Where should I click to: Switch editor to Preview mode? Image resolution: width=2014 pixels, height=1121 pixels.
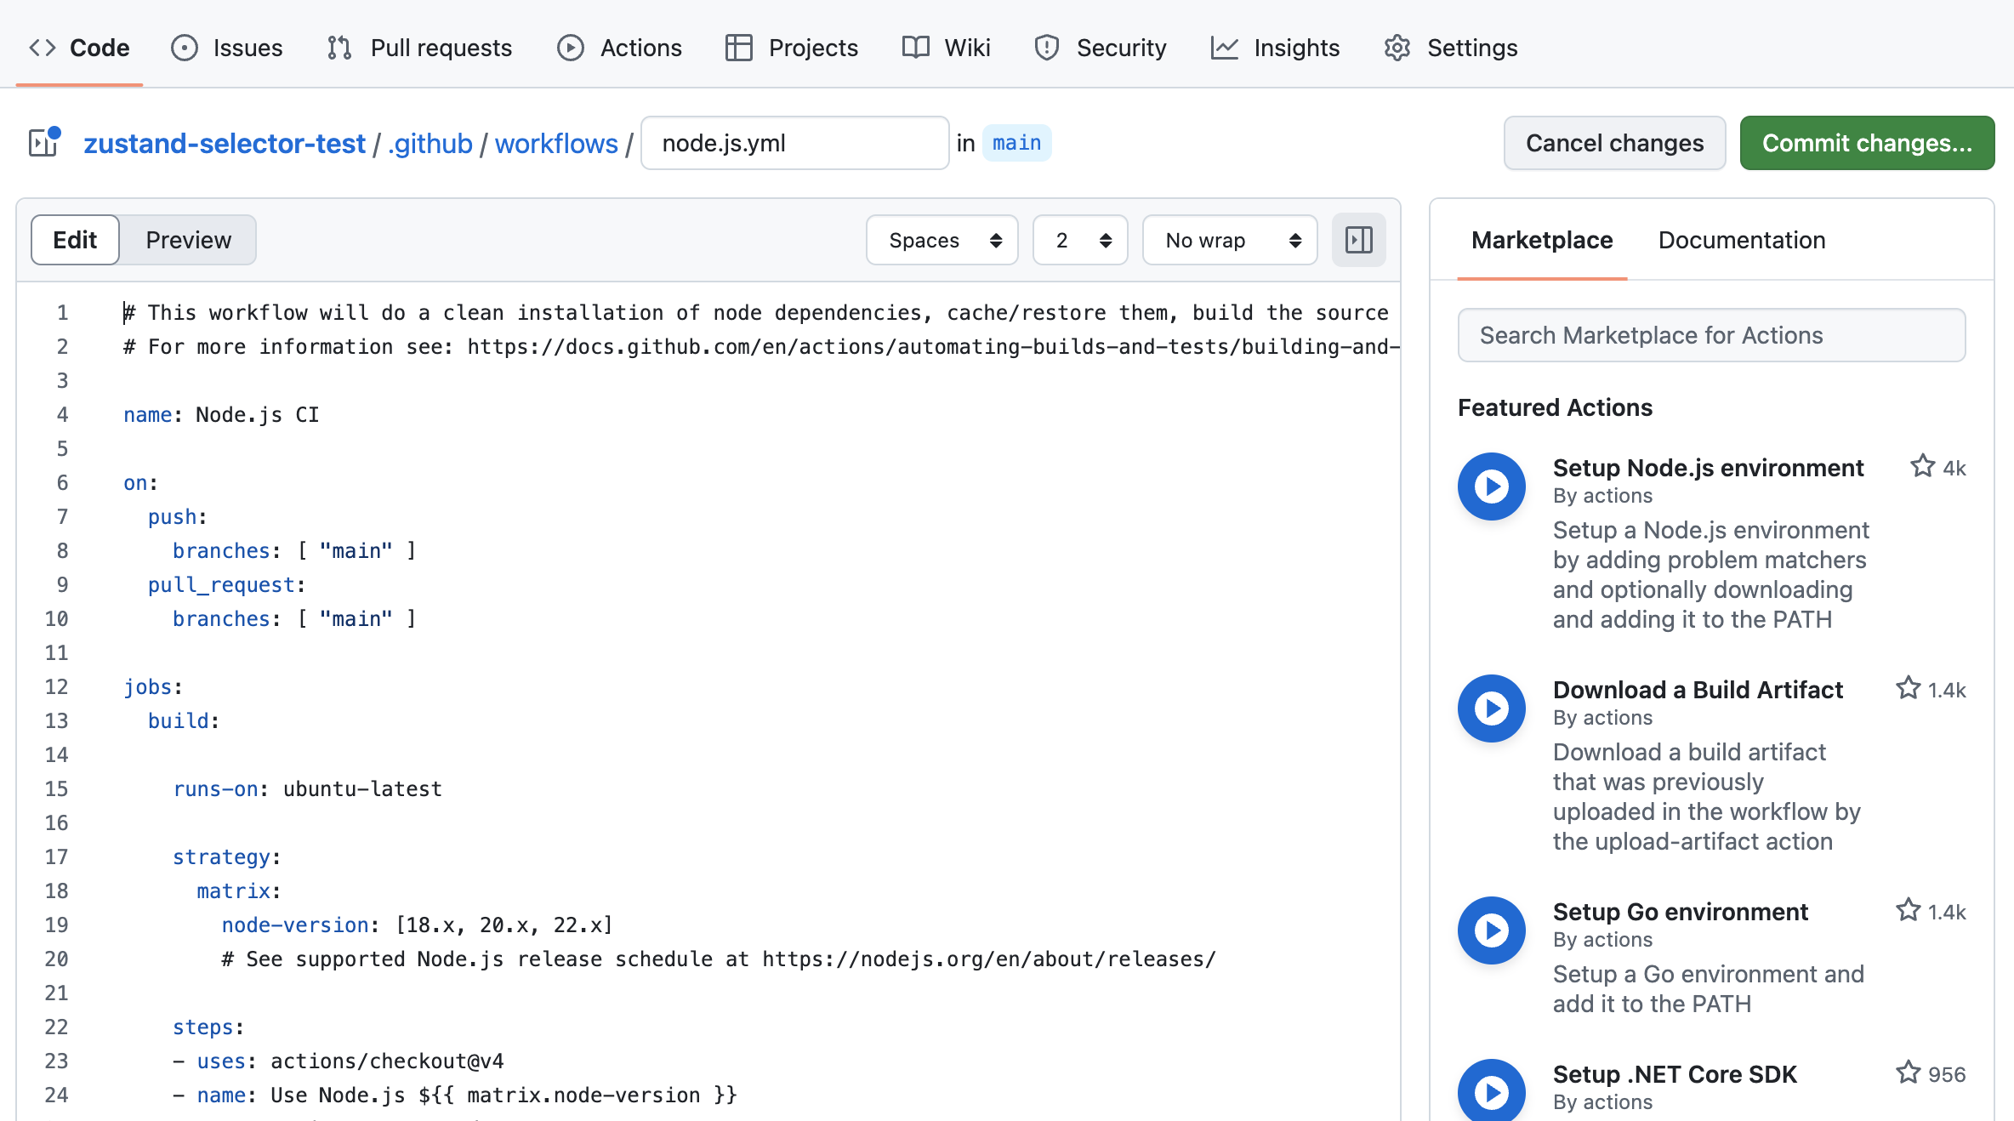point(188,241)
